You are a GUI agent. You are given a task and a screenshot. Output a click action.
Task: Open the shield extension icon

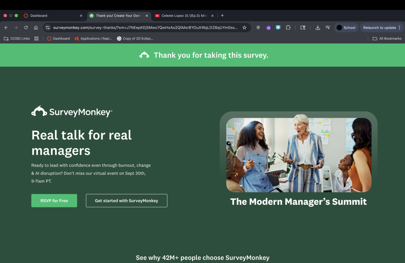[x=258, y=27]
